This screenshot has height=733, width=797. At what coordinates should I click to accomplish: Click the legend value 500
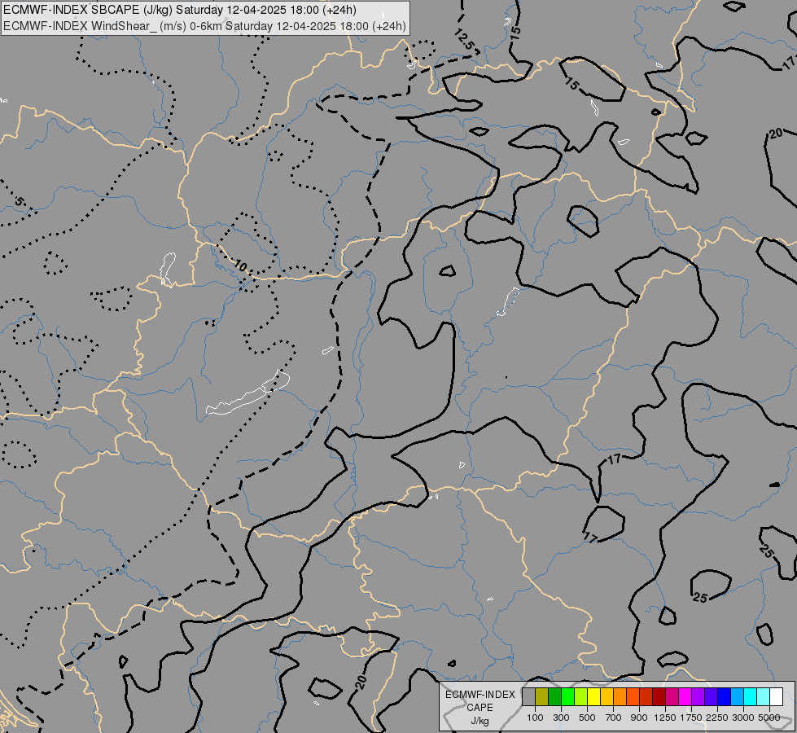[x=587, y=718]
